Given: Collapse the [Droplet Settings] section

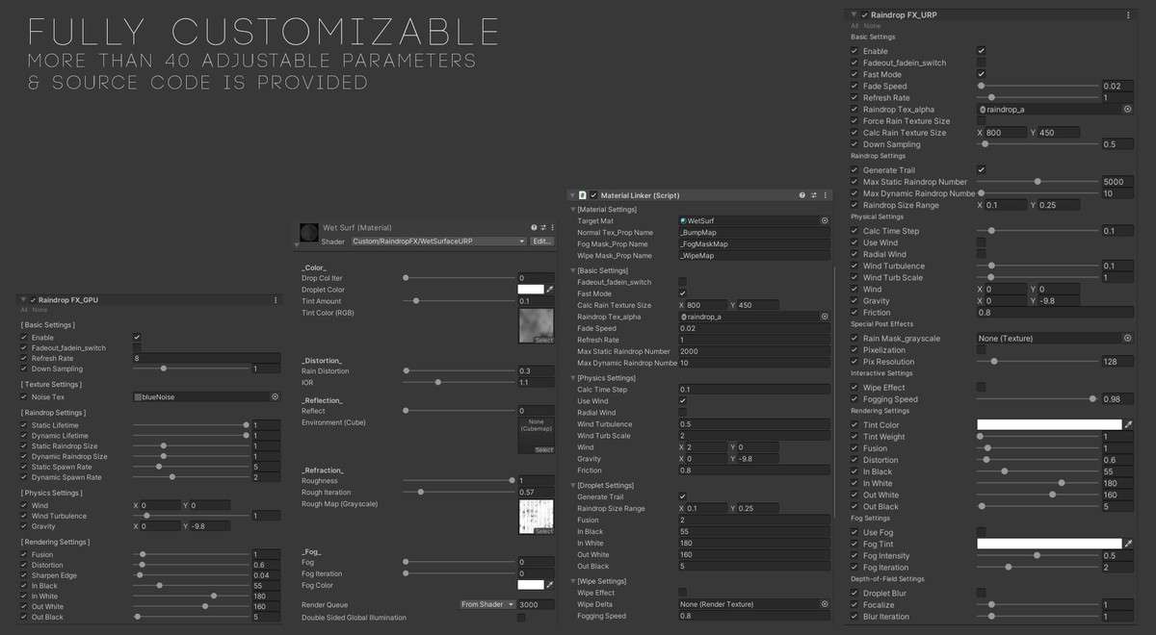Looking at the screenshot, I should pyautogui.click(x=572, y=486).
